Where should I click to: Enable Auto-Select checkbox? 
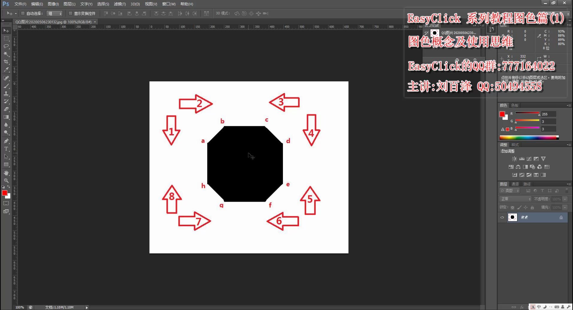pos(23,13)
